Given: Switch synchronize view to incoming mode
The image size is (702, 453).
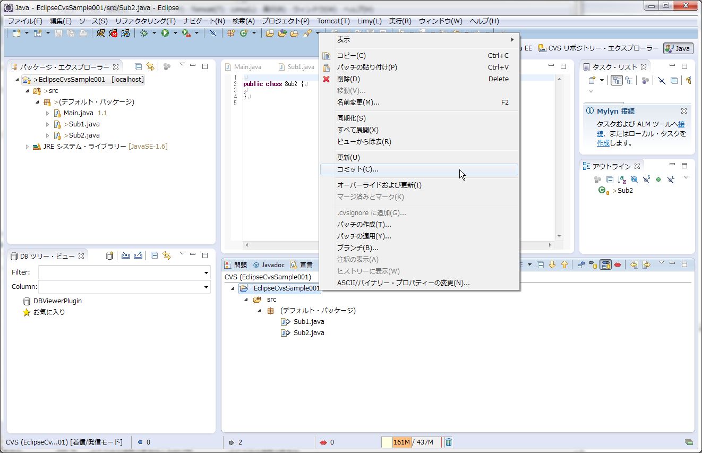Looking at the screenshot, I should (x=581, y=264).
